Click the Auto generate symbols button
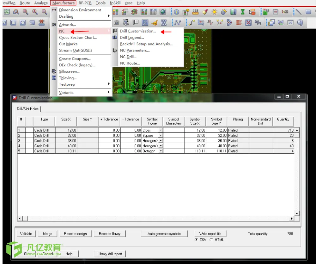The image size is (316, 264). [164, 234]
